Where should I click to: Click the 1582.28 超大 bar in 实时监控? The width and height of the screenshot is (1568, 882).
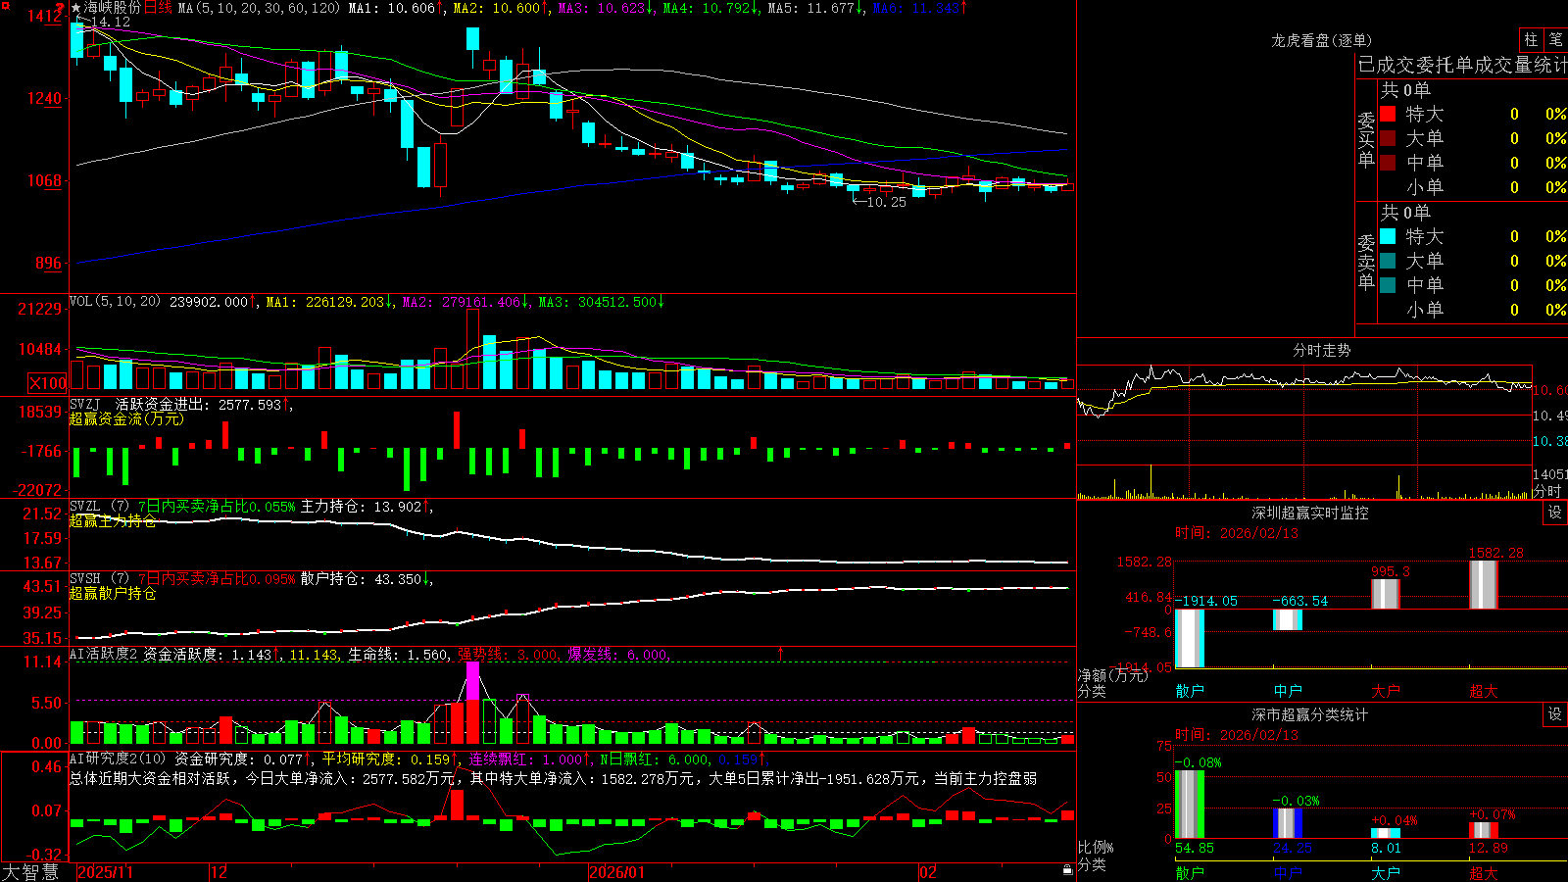(x=1484, y=584)
